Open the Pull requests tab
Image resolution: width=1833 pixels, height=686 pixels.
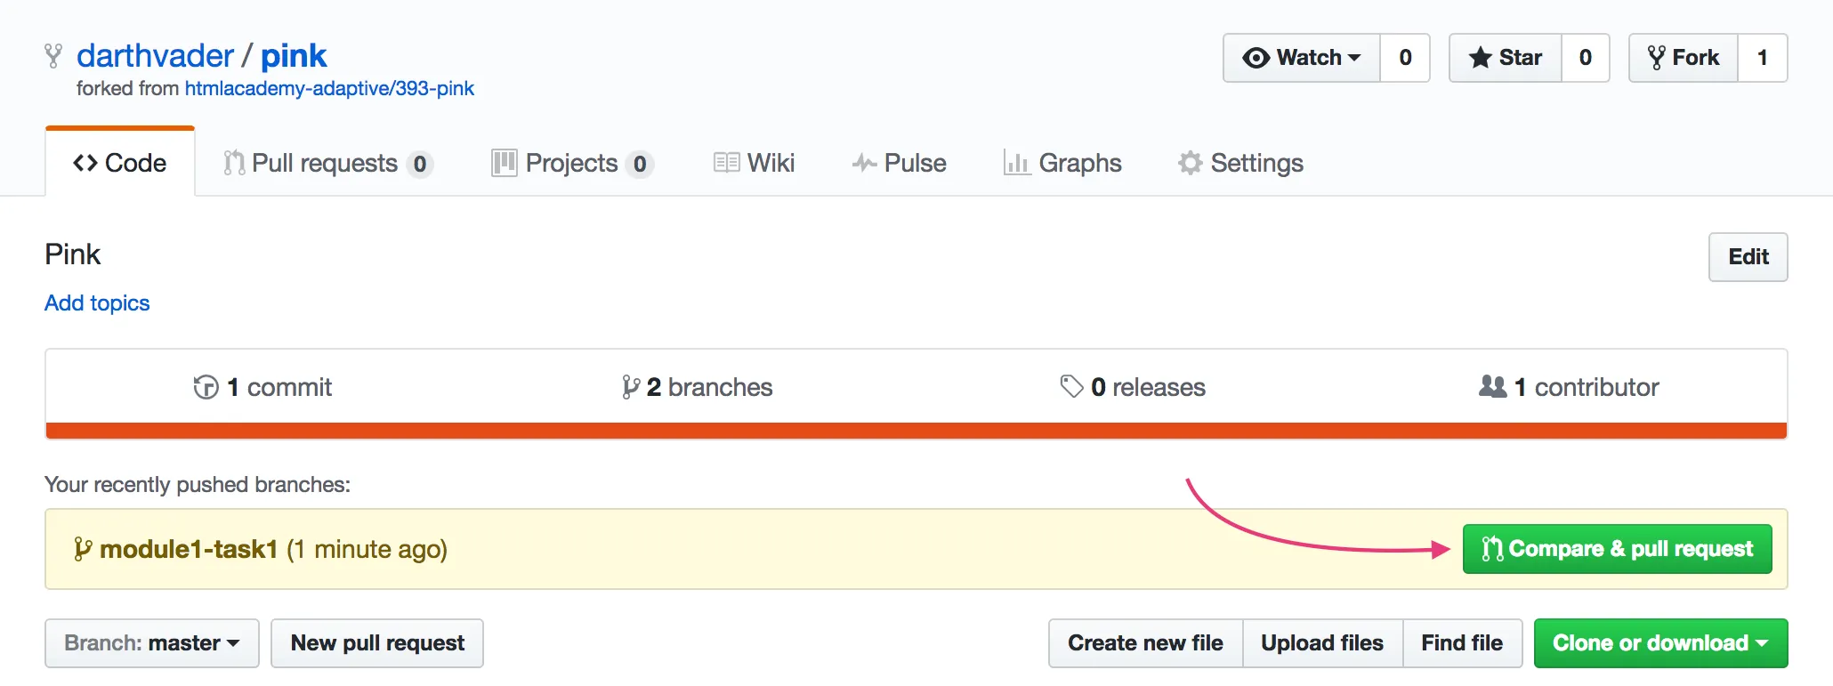(327, 163)
